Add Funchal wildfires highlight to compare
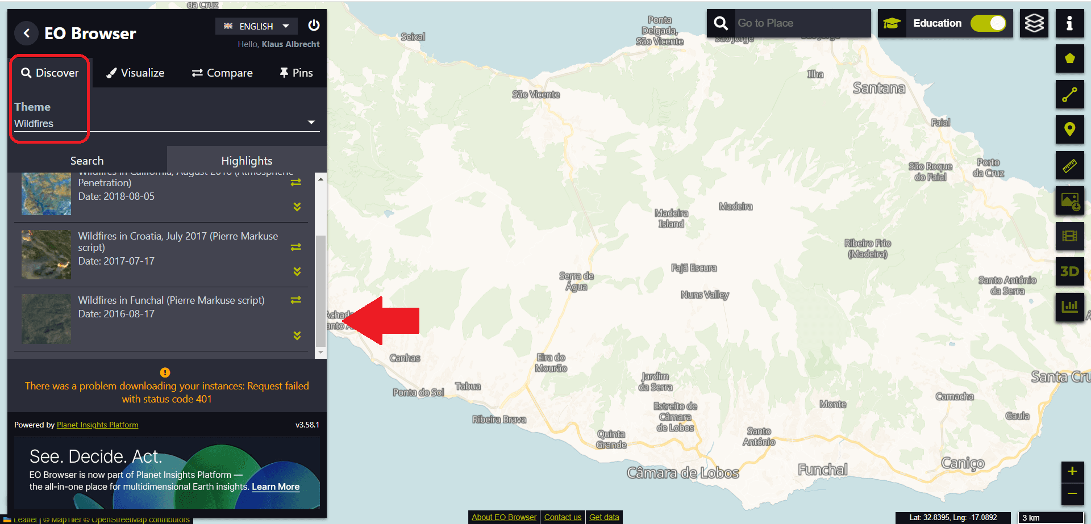Screen dimensions: 1091x524 coord(296,300)
